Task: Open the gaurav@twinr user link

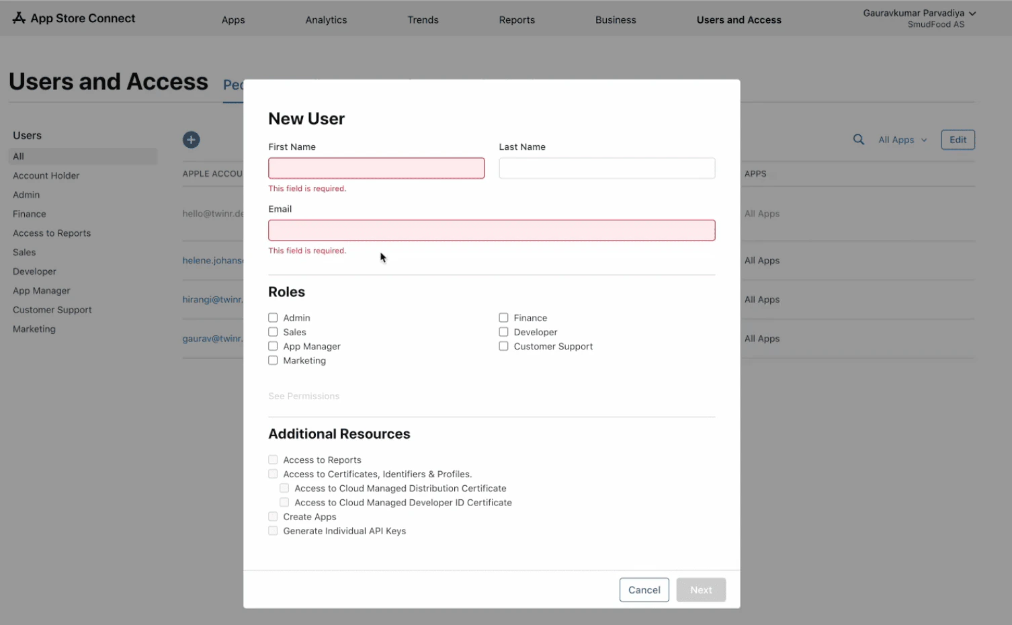Action: tap(212, 339)
